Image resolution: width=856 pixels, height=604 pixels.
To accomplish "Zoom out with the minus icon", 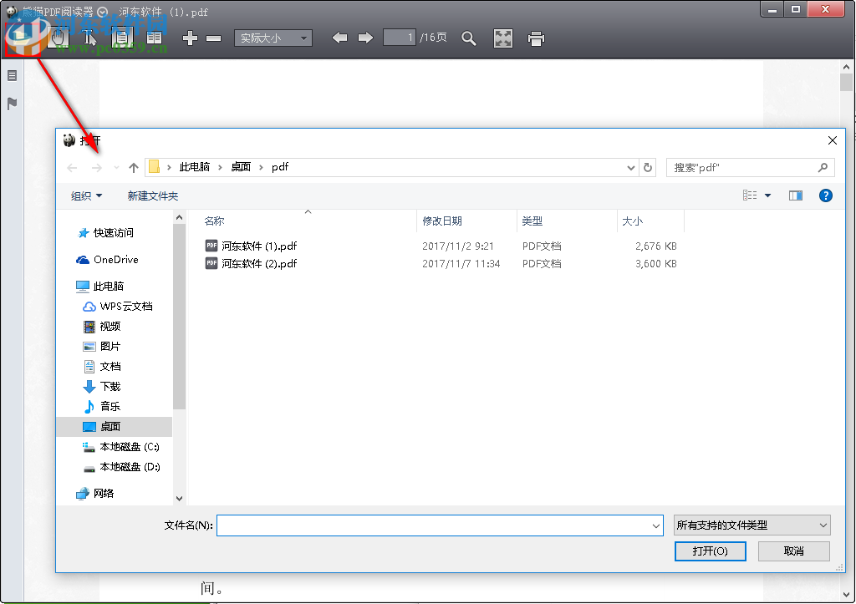I will point(213,38).
